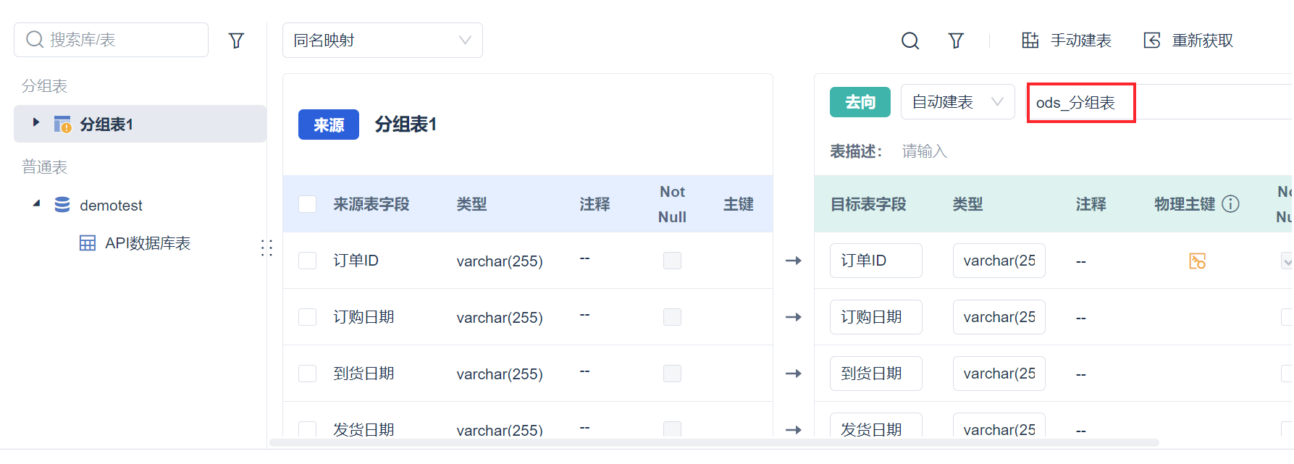Click the filter icon beside the library search box

(x=236, y=41)
